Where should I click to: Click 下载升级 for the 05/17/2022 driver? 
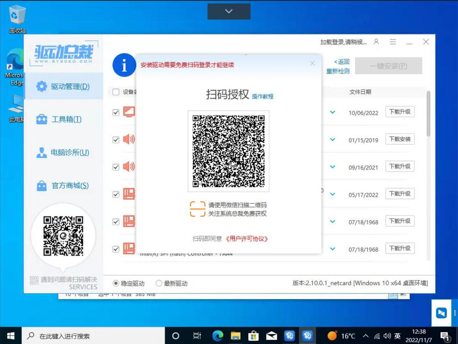tap(400, 194)
